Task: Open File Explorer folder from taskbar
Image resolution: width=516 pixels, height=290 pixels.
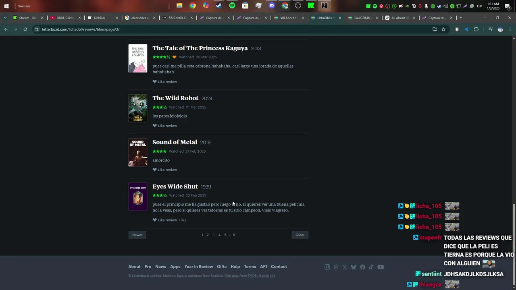Action: [x=179, y=6]
